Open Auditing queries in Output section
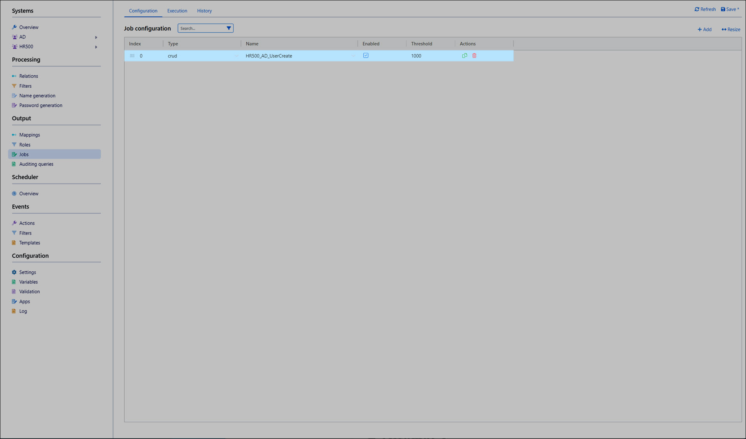The width and height of the screenshot is (746, 439). tap(36, 164)
